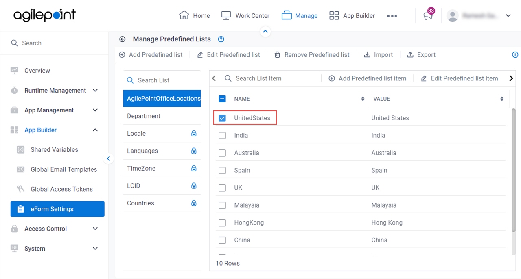Click the user avatar icon
This screenshot has height=279, width=521.
pos(452,15)
